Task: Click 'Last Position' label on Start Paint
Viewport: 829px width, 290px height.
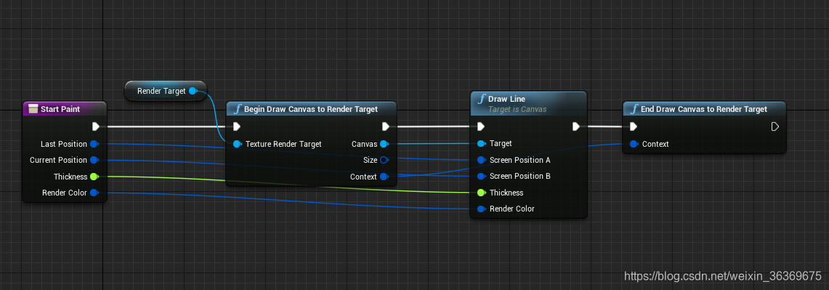Action: (x=63, y=144)
